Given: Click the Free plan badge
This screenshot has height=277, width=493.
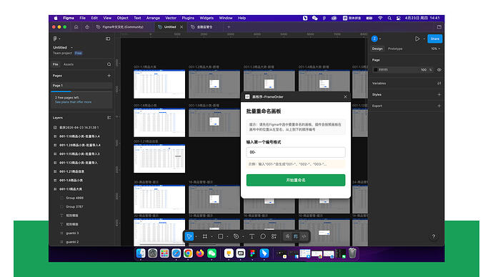Looking at the screenshot, I should [79, 53].
